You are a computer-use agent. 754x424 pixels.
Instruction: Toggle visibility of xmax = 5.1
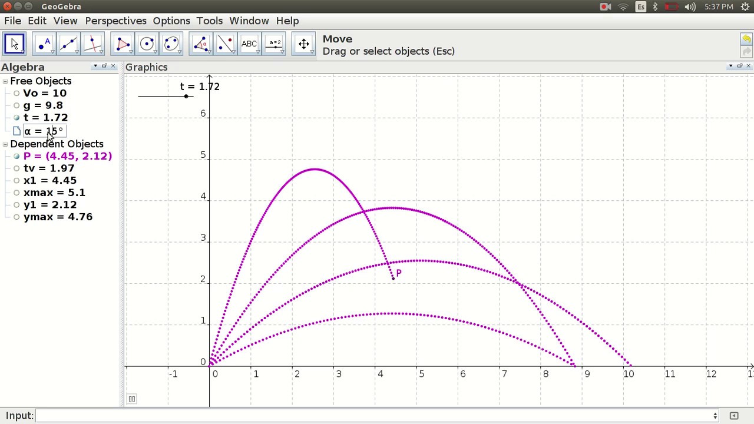click(x=16, y=193)
